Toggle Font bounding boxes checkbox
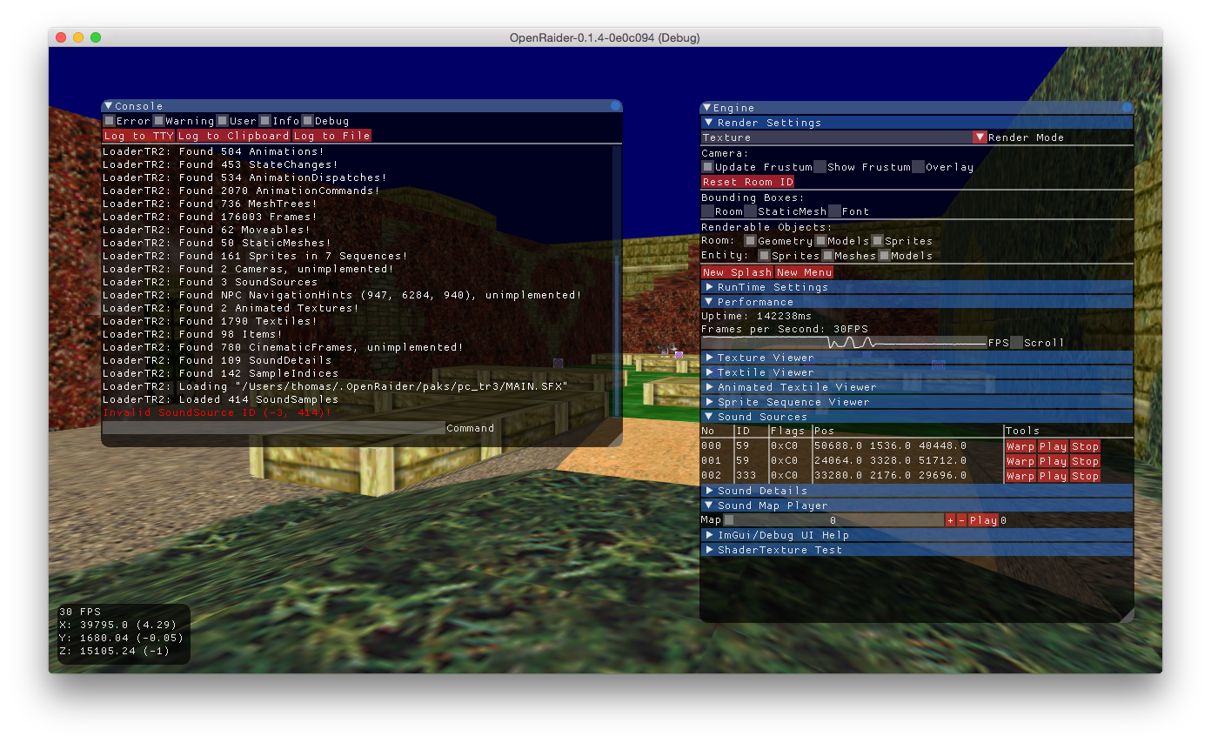The width and height of the screenshot is (1211, 743). pyautogui.click(x=834, y=211)
